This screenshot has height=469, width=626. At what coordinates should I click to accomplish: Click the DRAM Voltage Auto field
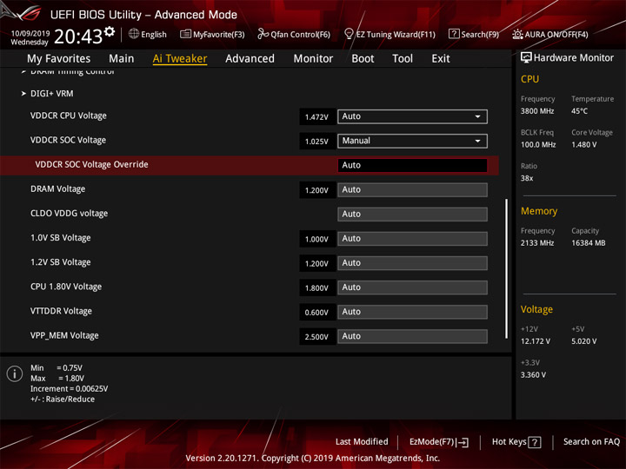(412, 190)
